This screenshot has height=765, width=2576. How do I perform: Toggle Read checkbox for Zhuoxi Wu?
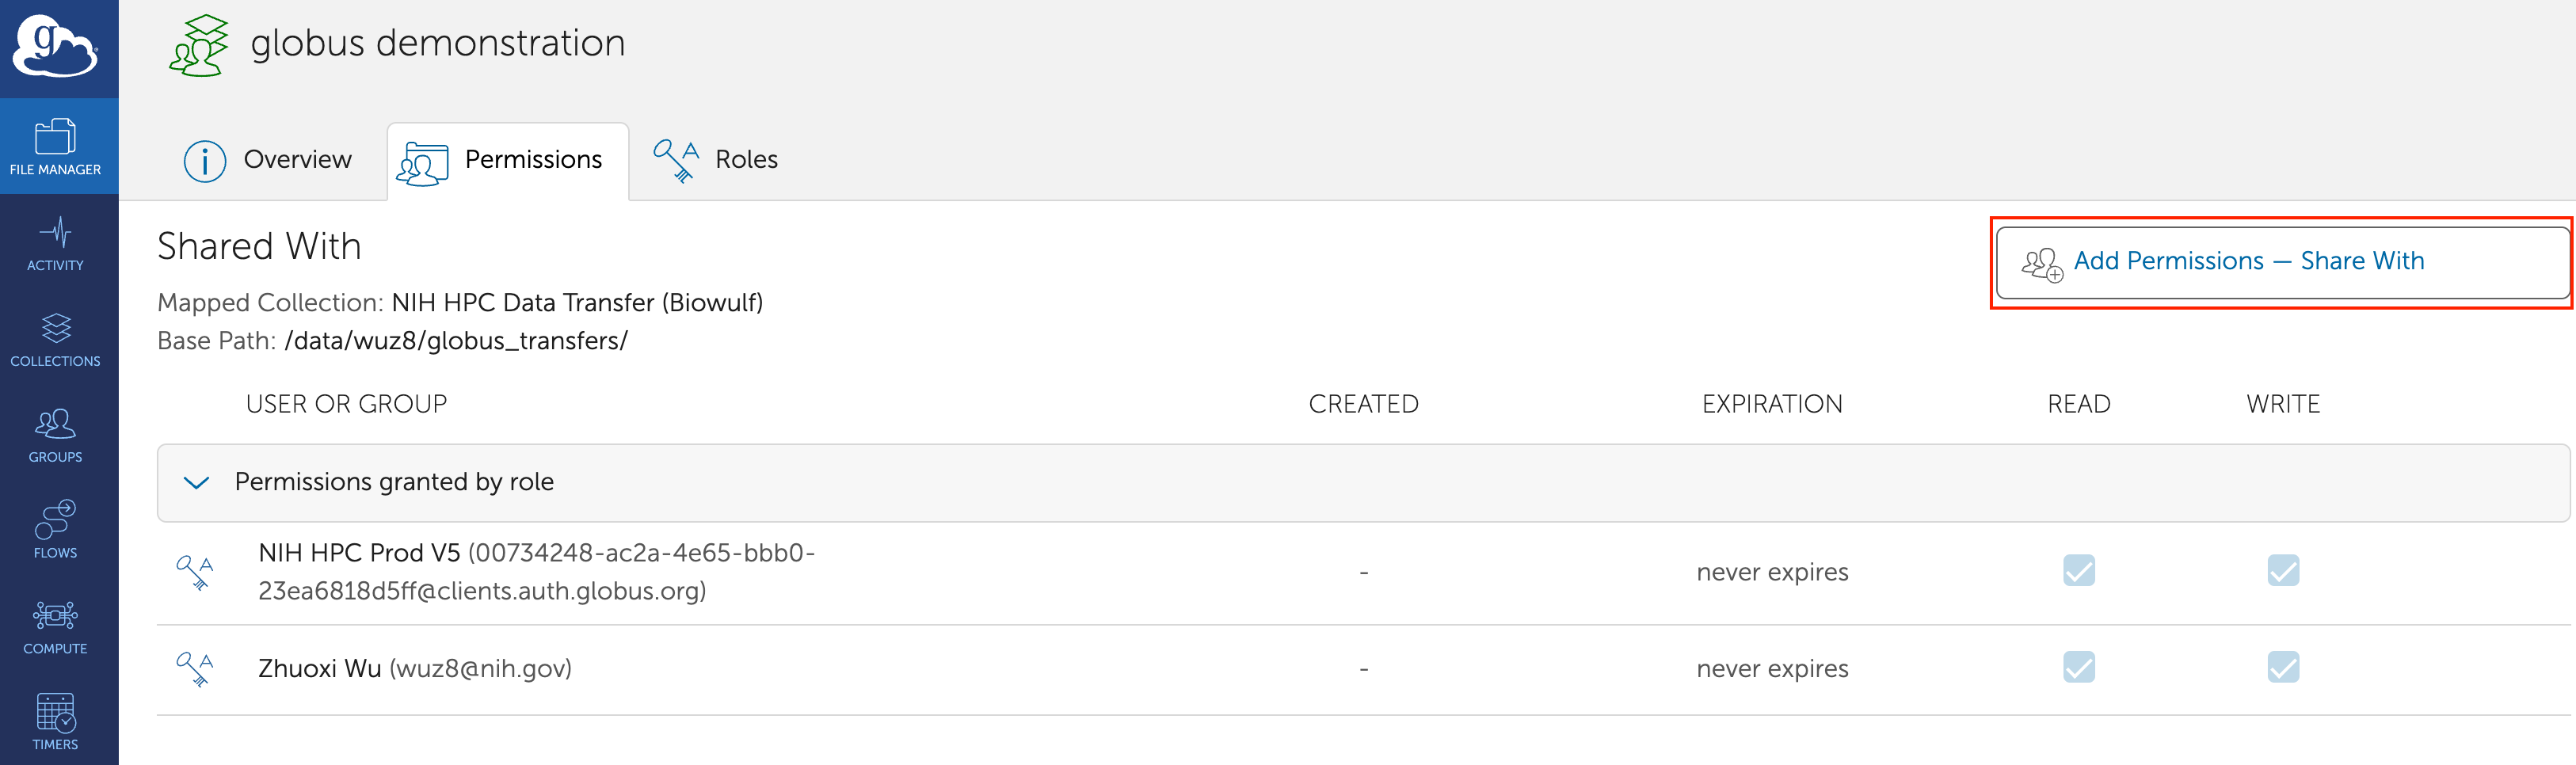(2078, 667)
